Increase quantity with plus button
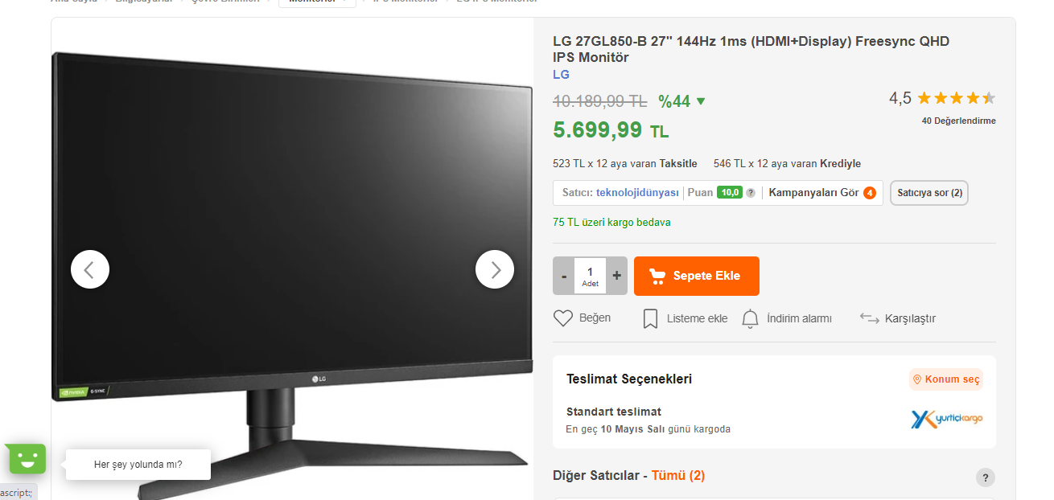This screenshot has width=1054, height=500. pyautogui.click(x=617, y=276)
